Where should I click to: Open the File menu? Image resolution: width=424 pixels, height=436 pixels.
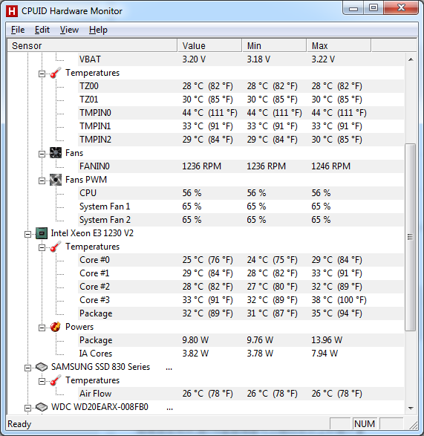(x=18, y=30)
